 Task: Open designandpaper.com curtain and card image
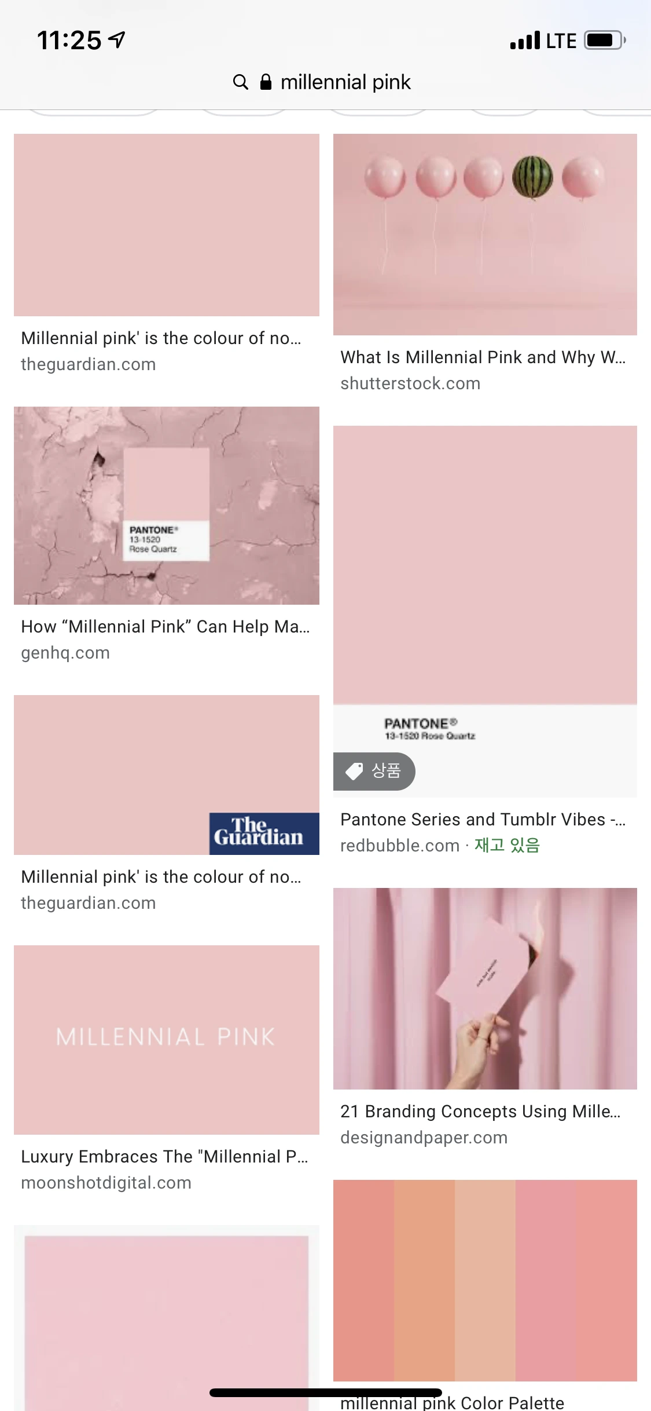[485, 989]
